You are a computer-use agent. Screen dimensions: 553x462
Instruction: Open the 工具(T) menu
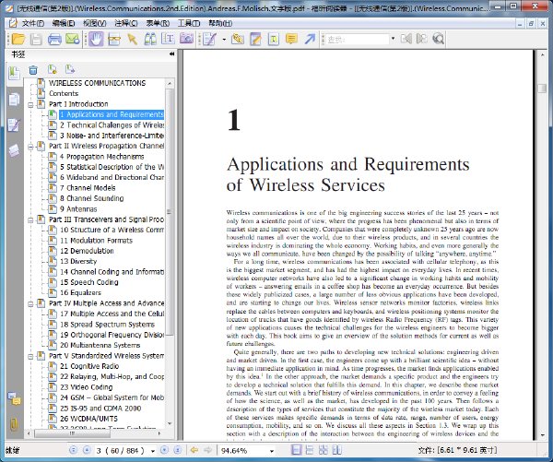tap(189, 23)
